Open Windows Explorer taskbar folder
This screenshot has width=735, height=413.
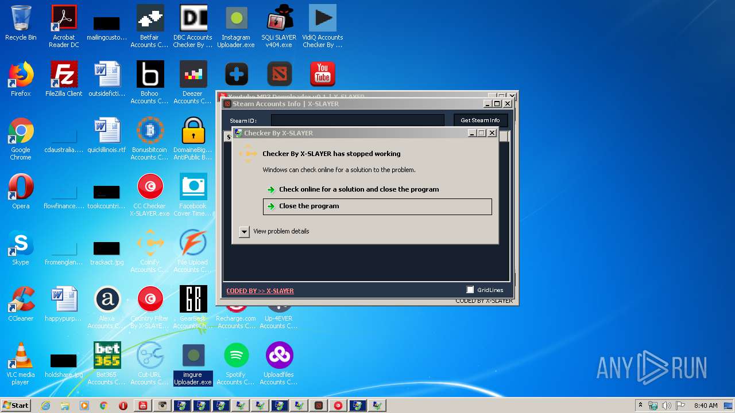[x=65, y=406]
